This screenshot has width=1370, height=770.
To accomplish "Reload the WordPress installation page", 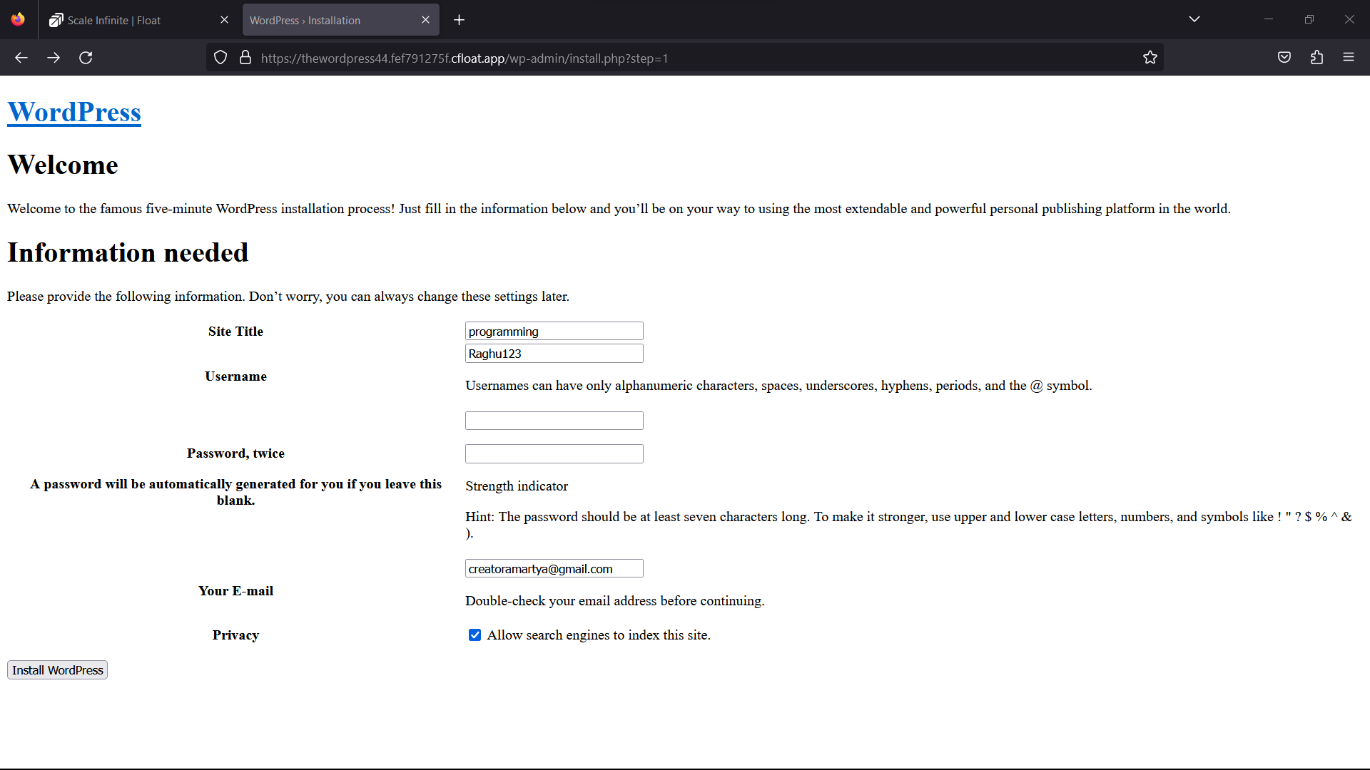I will [x=86, y=58].
